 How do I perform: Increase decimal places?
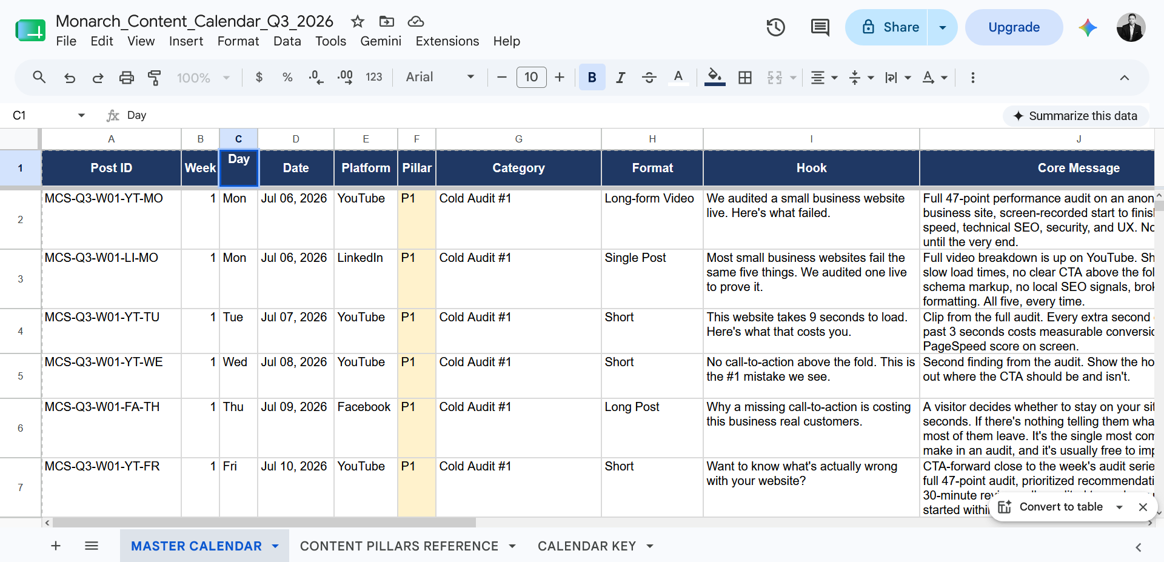coord(345,78)
